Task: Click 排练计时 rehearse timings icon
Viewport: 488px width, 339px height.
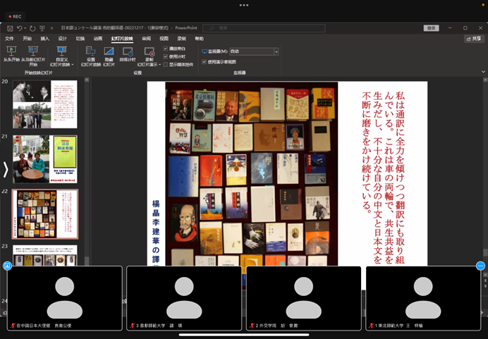Action: click(128, 51)
